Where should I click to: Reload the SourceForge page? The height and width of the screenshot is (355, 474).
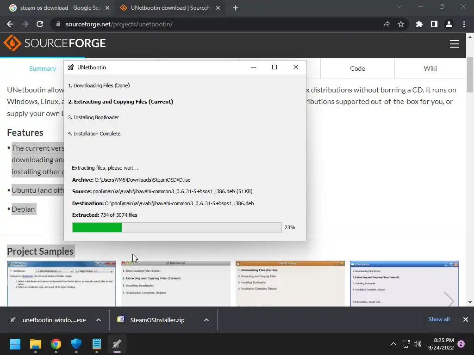pos(40,24)
